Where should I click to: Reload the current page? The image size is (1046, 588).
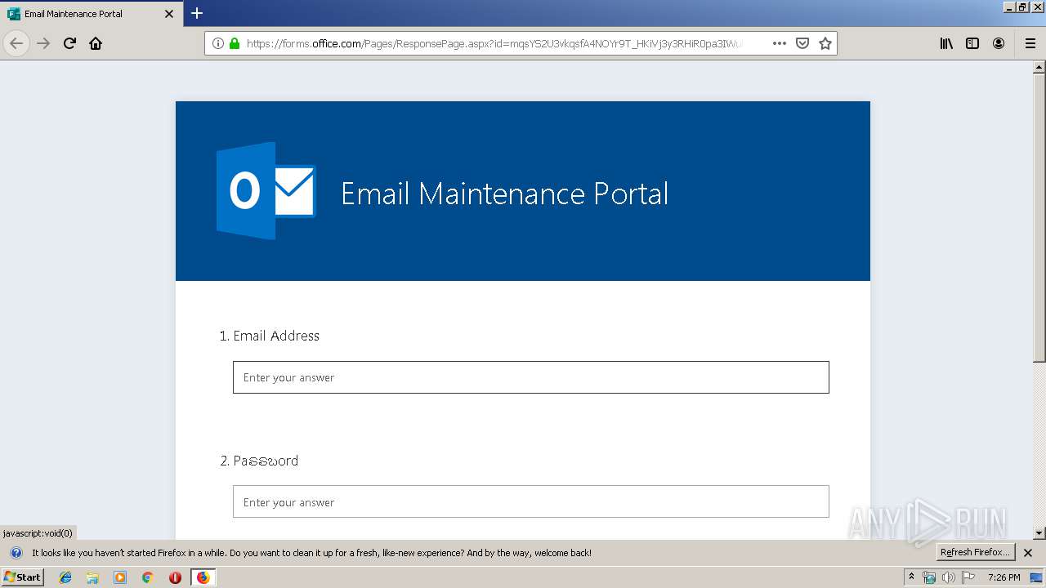(x=69, y=43)
